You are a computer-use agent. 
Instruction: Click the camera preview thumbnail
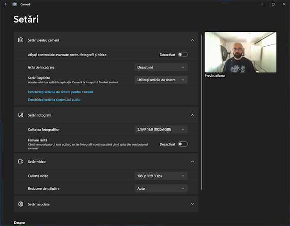coord(240,52)
